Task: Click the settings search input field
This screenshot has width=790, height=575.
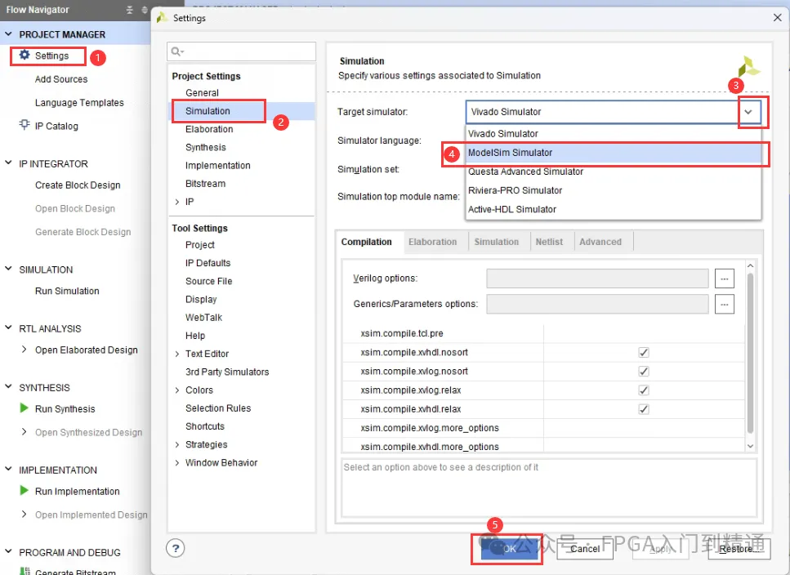Action: pos(241,51)
